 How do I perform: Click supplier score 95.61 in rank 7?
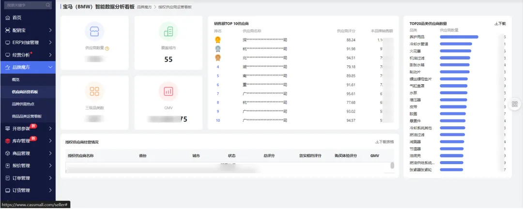click(351, 94)
